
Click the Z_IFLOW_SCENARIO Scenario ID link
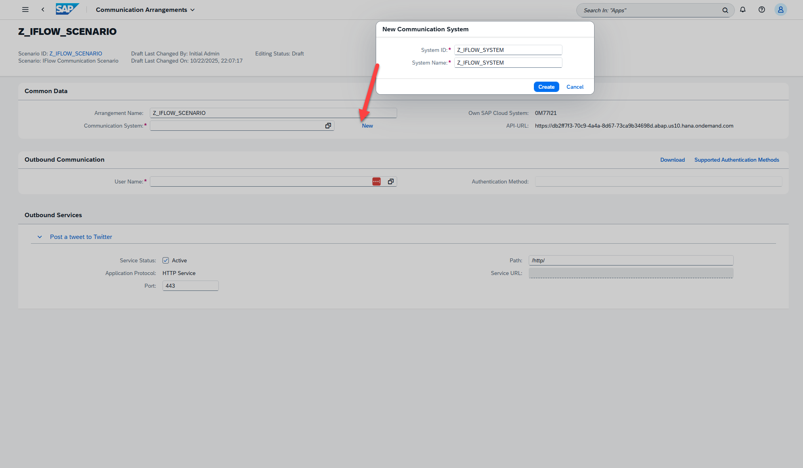(x=76, y=53)
